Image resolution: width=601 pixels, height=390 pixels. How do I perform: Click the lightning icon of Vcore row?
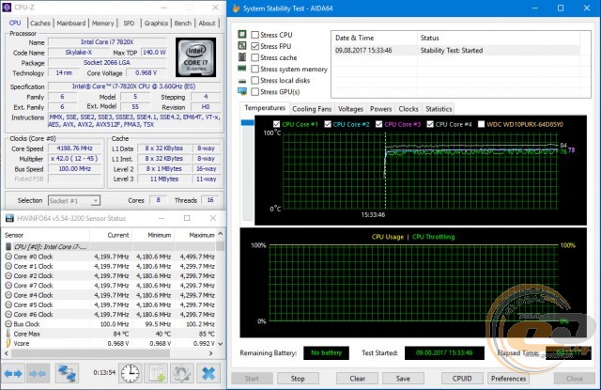click(8, 343)
